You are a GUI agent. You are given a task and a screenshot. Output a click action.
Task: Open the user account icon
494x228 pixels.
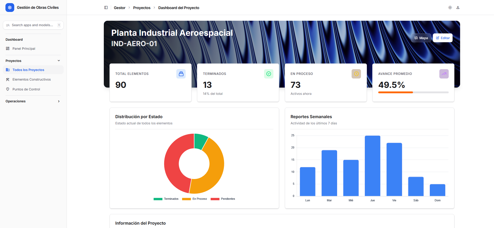(x=458, y=8)
